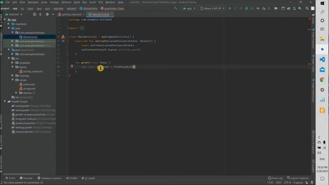Click the Windows Start button
Viewport: 329px width, 185px height.
(x=322, y=3)
